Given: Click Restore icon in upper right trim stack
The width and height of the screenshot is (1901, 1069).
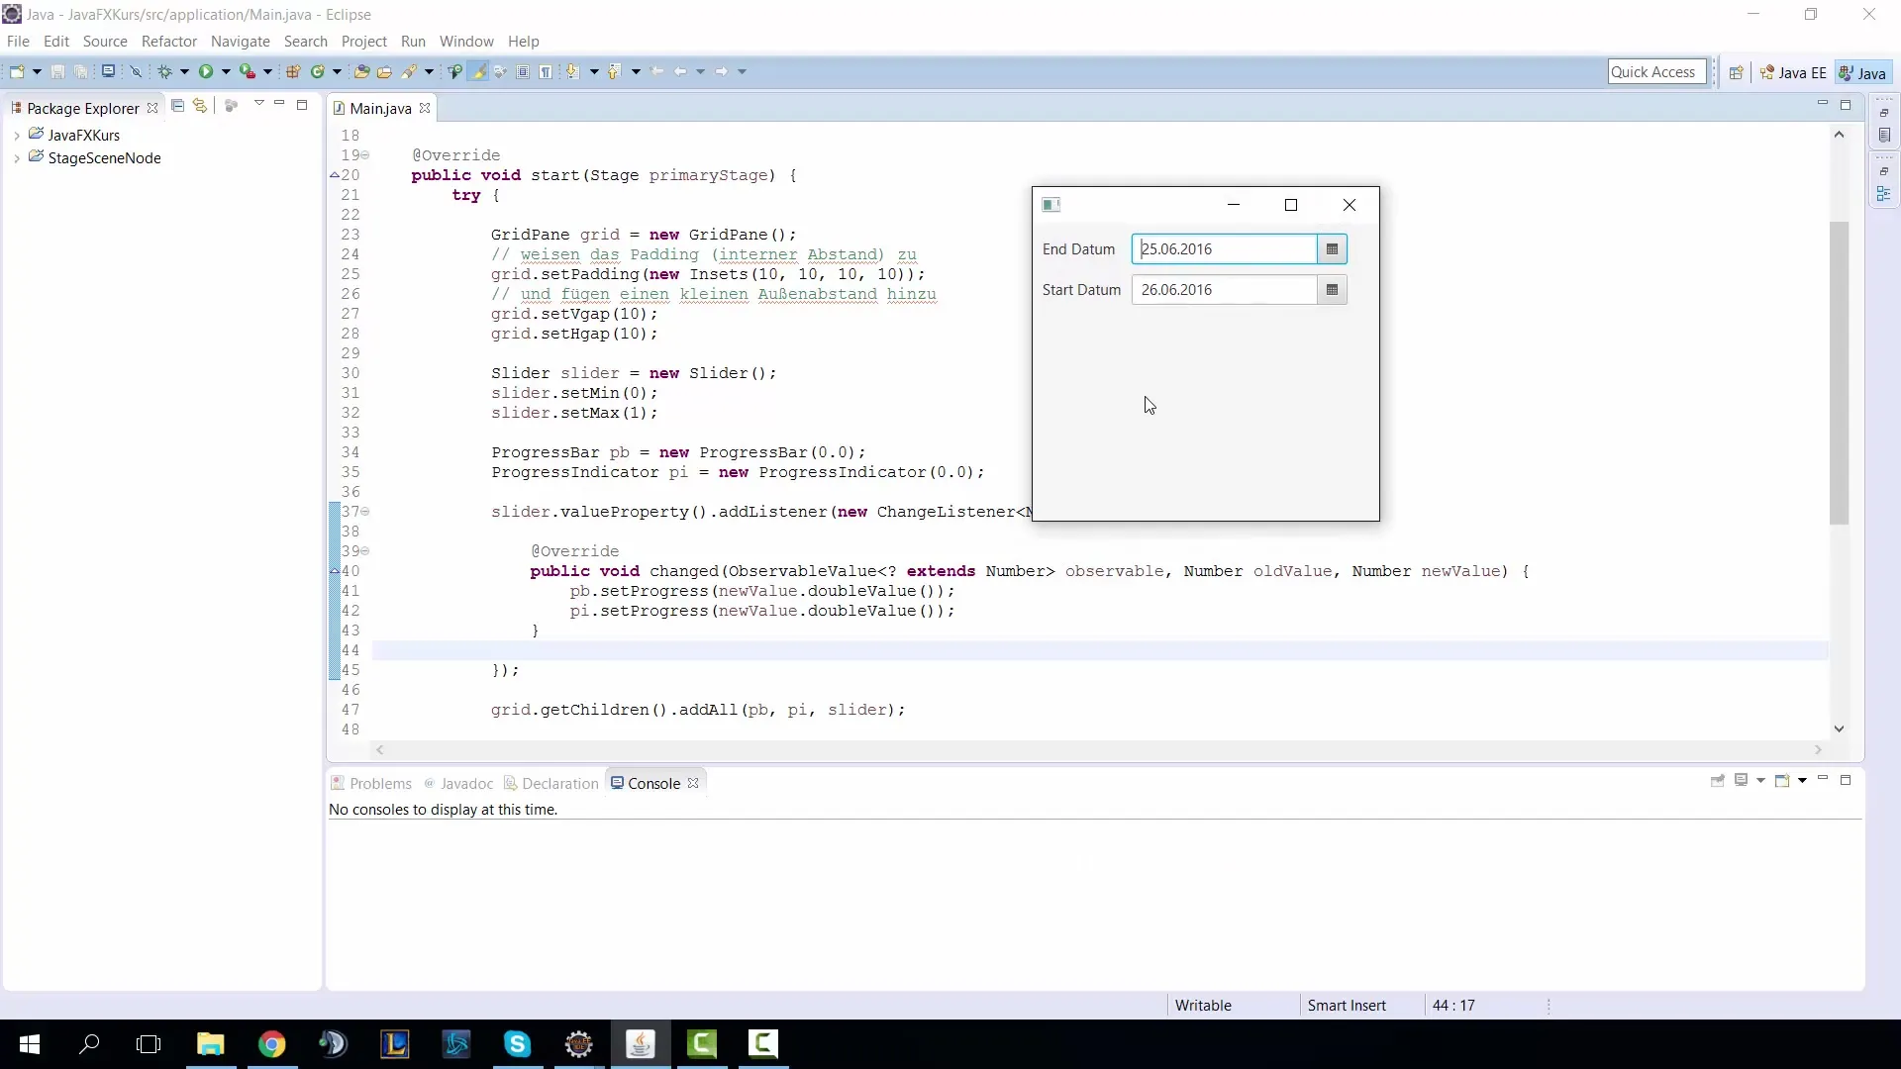Looking at the screenshot, I should click(x=1884, y=112).
